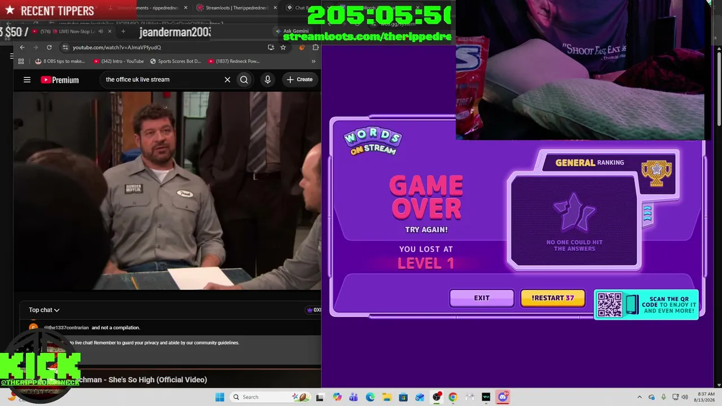Submit the YouTube search with magnifier button
722x406 pixels.
pos(244,80)
